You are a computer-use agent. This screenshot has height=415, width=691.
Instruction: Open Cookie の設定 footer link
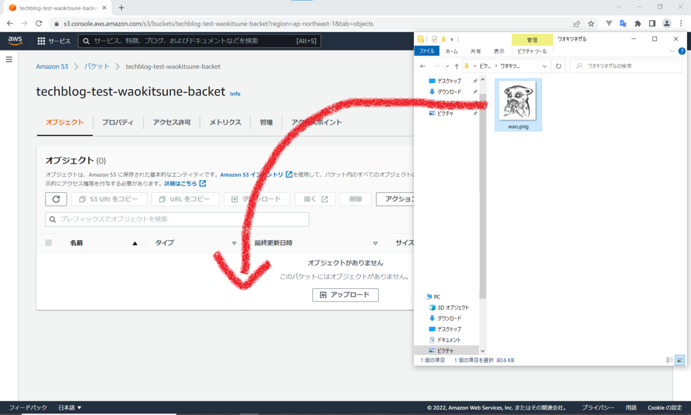[x=665, y=408]
